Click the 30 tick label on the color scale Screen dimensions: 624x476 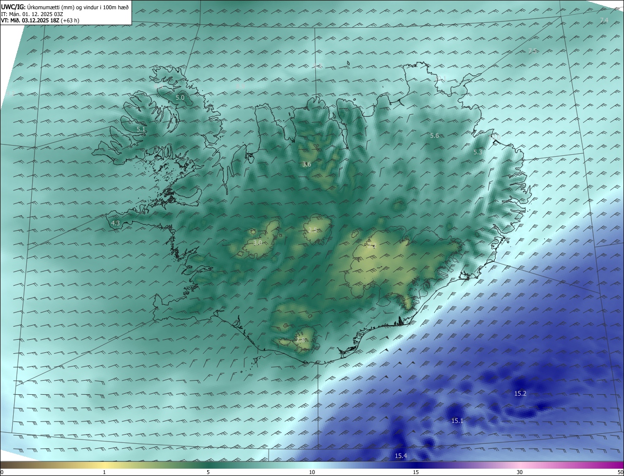[520, 473]
